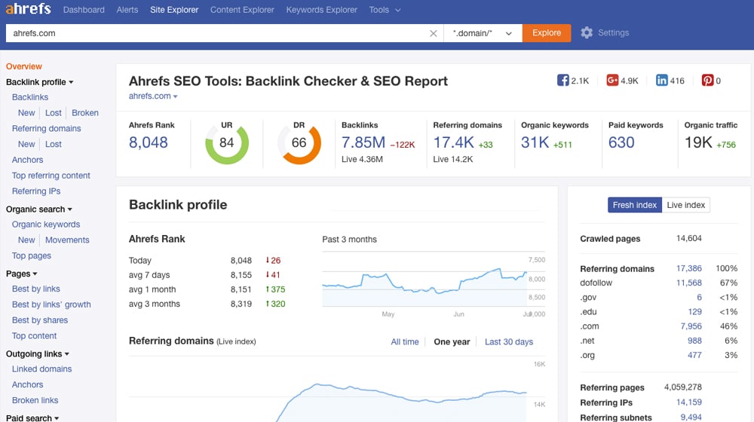Open Backlinks in sidebar

pos(30,97)
